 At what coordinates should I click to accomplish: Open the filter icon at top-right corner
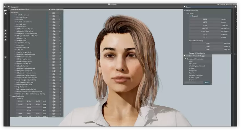tap(236, 7)
